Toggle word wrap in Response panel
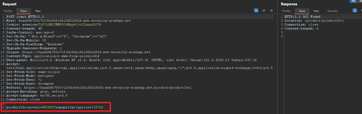This screenshot has width=362, height=114. [x=355, y=11]
